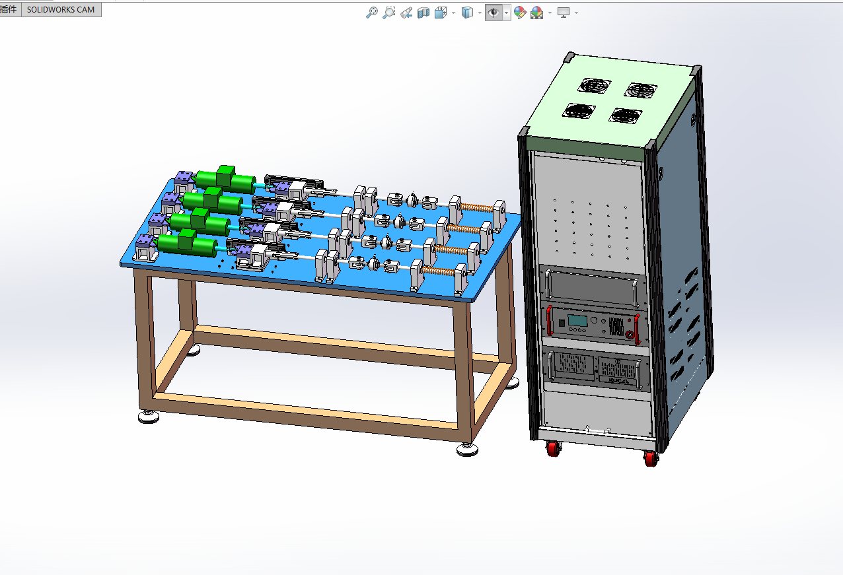The height and width of the screenshot is (575, 843).
Task: Expand the Apply Scene dropdown arrow
Action: pyautogui.click(x=550, y=13)
